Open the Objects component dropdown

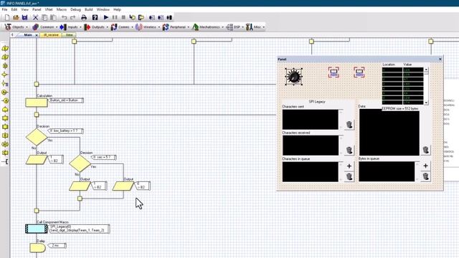coord(16,27)
